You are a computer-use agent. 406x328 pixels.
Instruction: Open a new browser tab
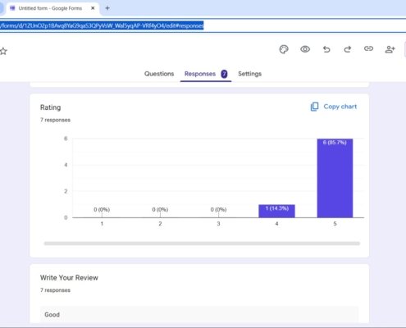(107, 8)
